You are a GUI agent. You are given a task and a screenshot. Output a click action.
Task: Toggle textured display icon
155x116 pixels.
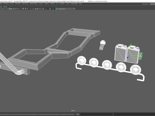coord(16,9)
